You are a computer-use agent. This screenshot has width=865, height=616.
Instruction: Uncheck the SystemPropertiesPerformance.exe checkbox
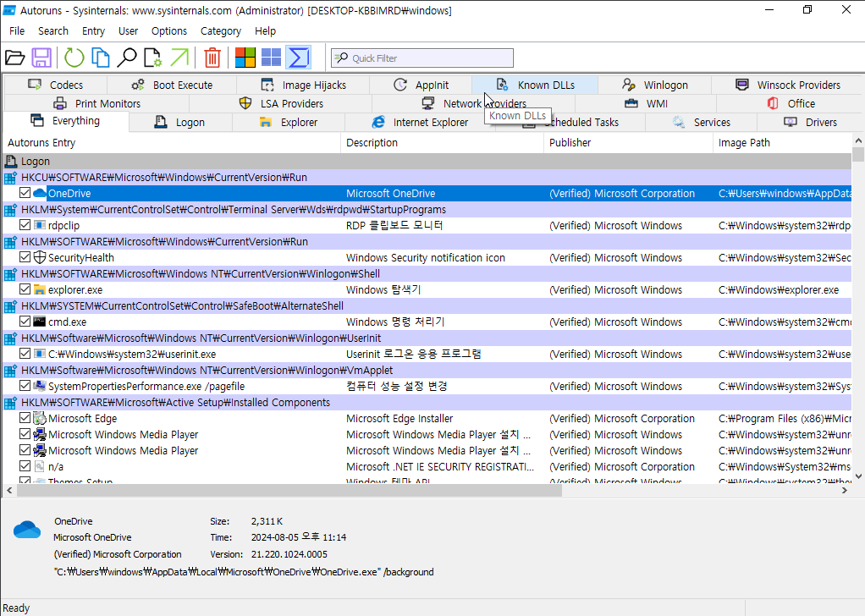coord(25,386)
